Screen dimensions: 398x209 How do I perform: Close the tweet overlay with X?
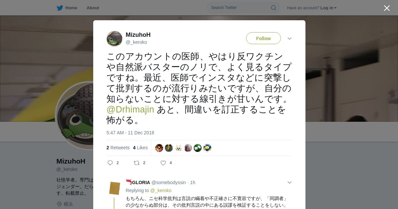point(387,8)
